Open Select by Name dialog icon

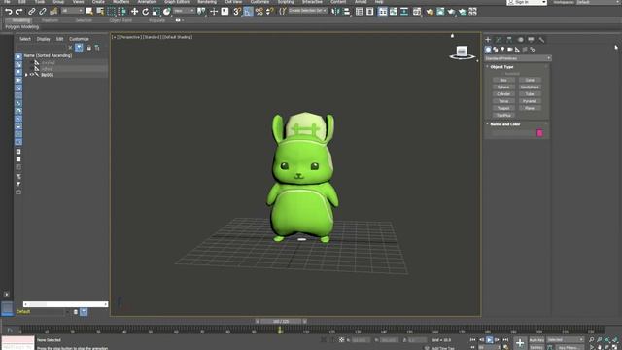click(x=100, y=12)
